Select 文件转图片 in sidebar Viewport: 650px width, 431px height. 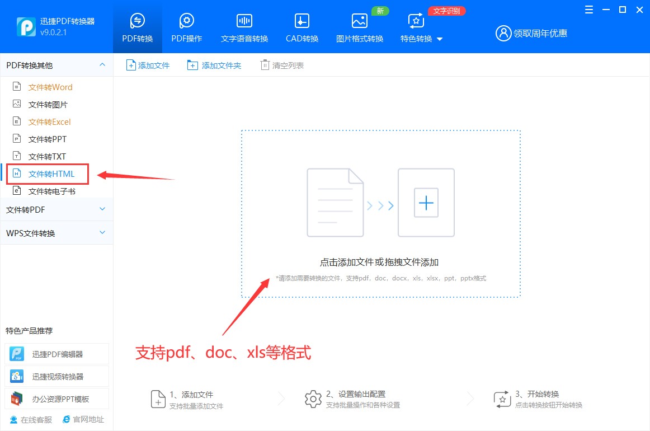tap(48, 105)
